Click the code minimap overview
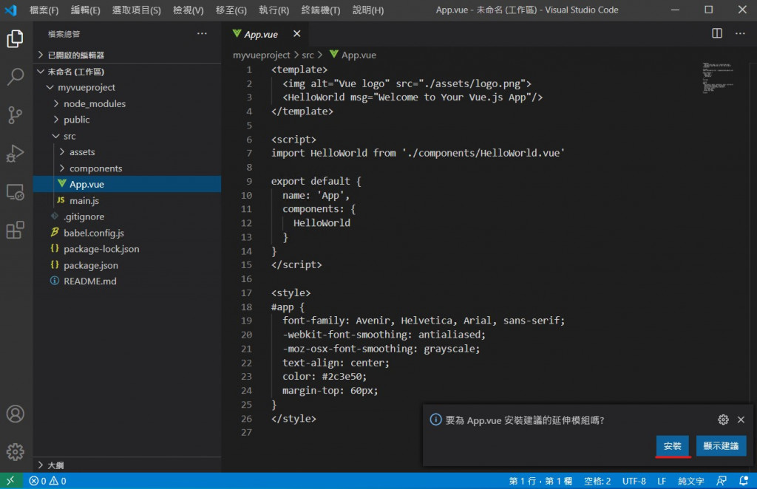 click(718, 77)
